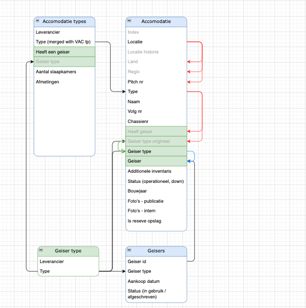The width and height of the screenshot is (306, 308).
Task: Click the Type (merged with VAC tp) field
Action: [x=64, y=42]
